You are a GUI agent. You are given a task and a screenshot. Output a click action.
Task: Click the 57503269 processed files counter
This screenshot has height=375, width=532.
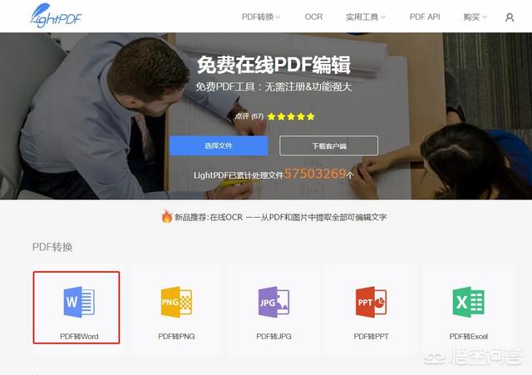(x=315, y=174)
